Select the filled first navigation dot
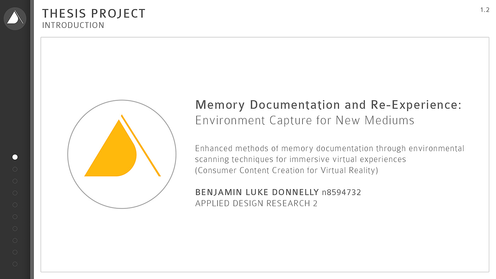 15,157
